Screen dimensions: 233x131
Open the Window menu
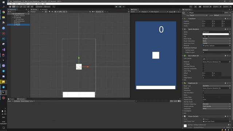pyautogui.click(x=39, y=4)
